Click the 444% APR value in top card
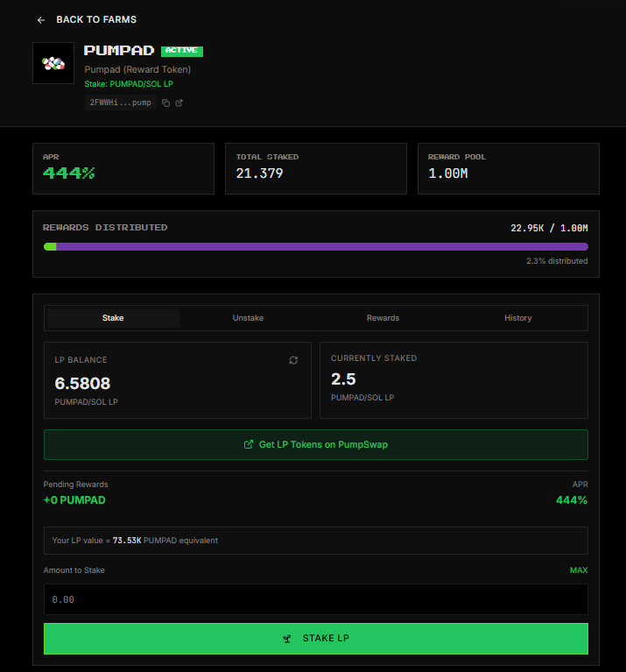626x672 pixels. pos(69,173)
